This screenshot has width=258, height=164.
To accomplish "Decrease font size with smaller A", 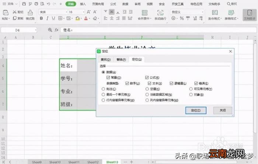I will (x=95, y=12).
